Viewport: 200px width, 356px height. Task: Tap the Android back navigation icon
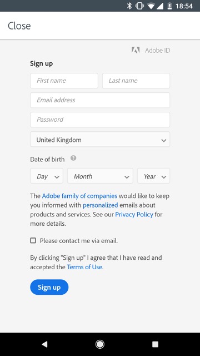44,344
